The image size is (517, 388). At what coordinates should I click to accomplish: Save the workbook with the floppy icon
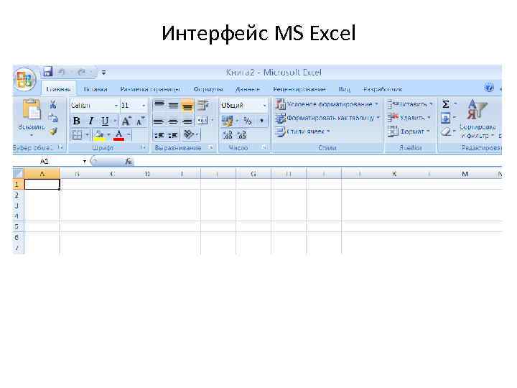[x=48, y=72]
